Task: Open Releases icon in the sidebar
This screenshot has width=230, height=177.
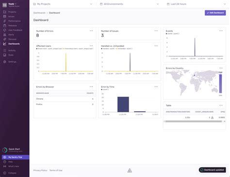Action: click(5, 25)
